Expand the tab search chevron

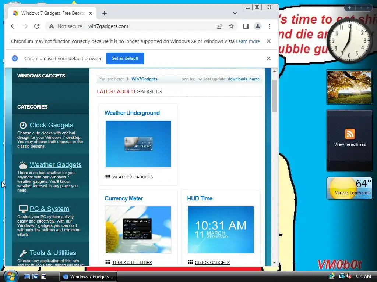[x=235, y=13]
